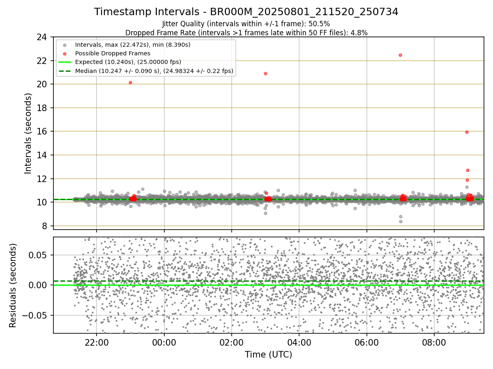Click the red outlier point near 16 seconds
The image size is (493, 369).
pyautogui.click(x=467, y=132)
